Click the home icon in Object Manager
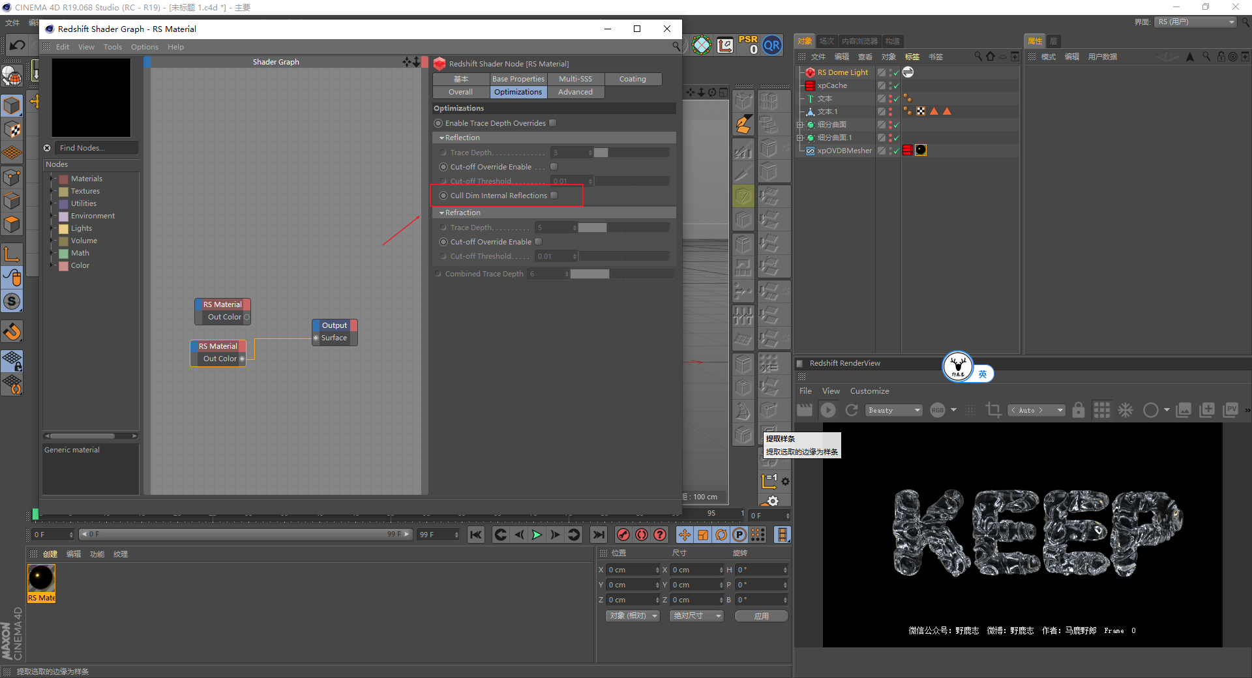1252x678 pixels. [991, 57]
